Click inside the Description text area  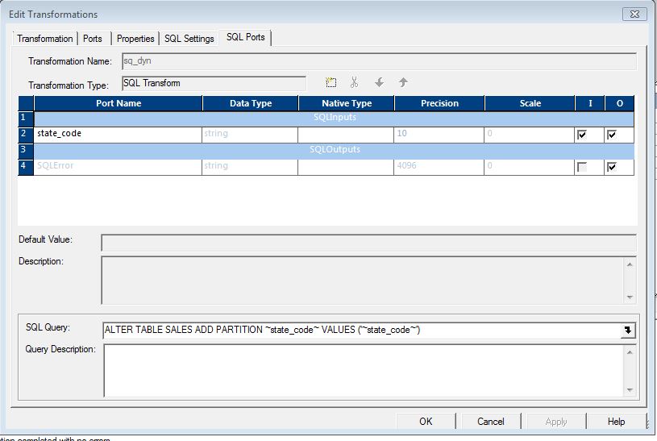pyautogui.click(x=363, y=280)
